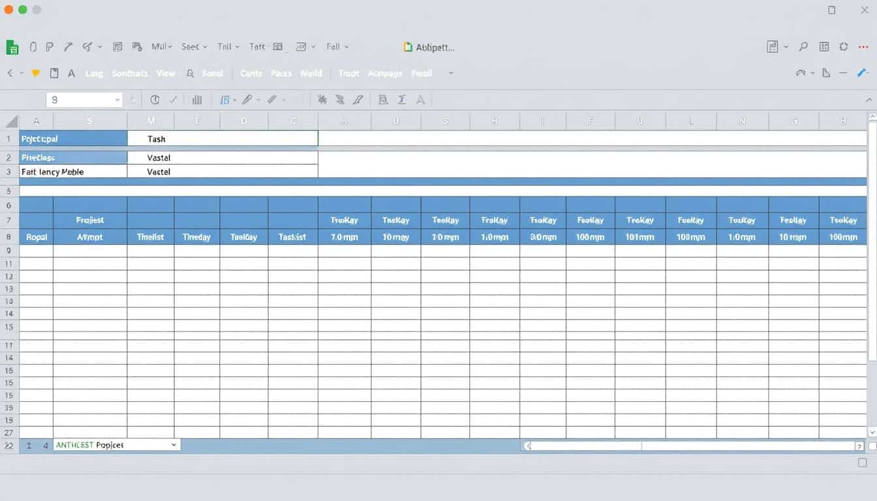Click the vertical scrollbar thumb

872,241
